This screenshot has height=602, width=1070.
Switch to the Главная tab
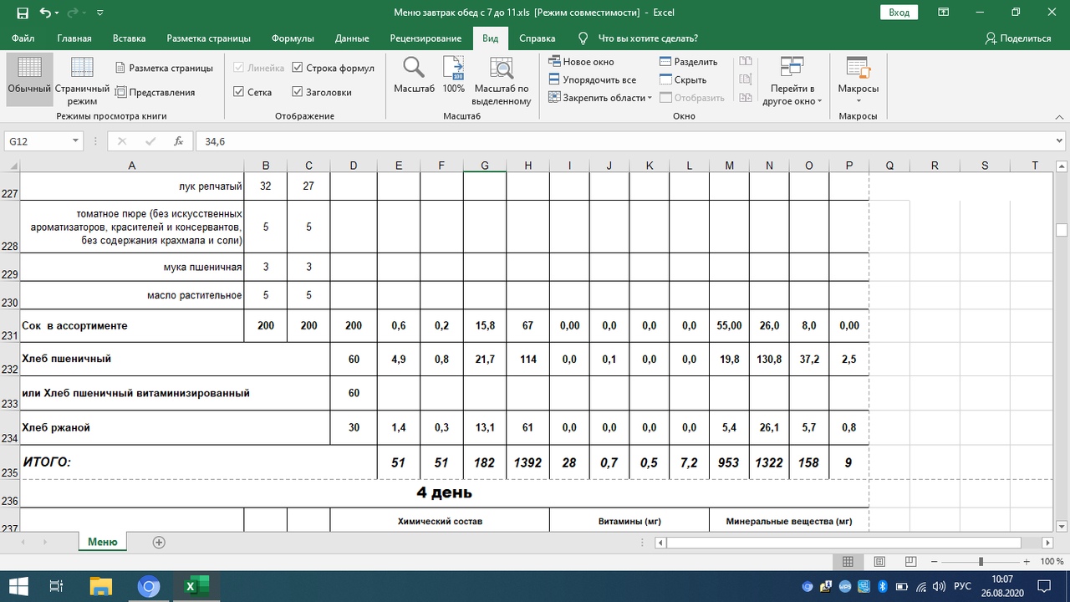pyautogui.click(x=74, y=38)
